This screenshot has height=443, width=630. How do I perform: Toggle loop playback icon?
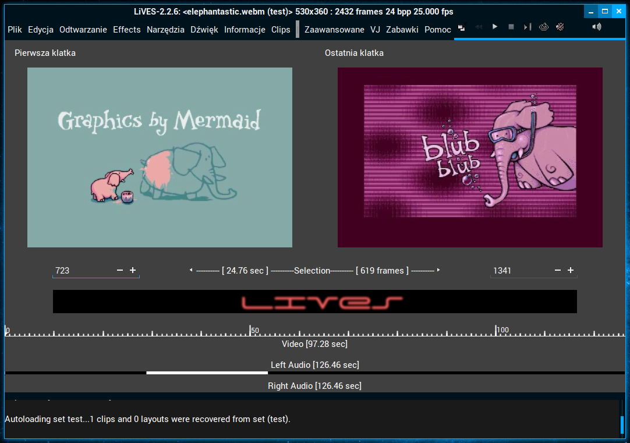click(x=544, y=27)
